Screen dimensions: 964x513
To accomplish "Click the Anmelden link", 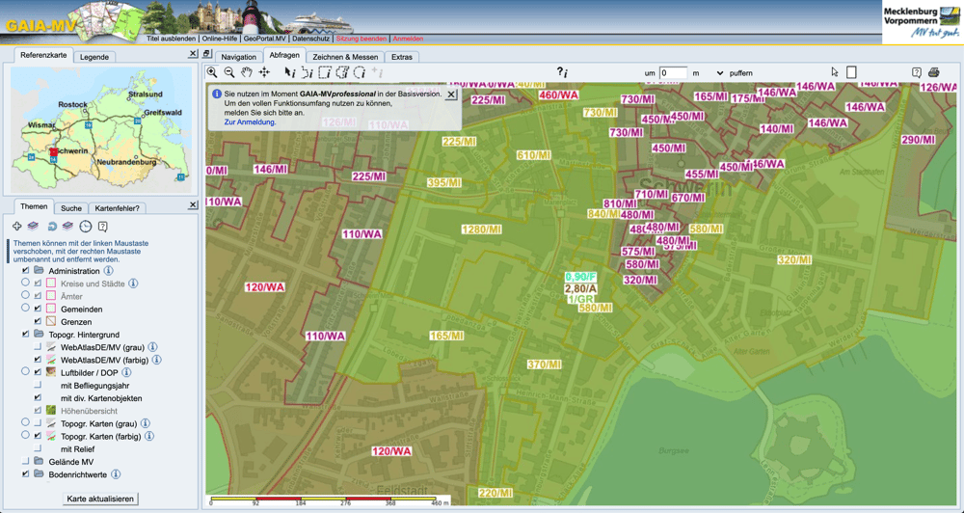I will [x=408, y=39].
